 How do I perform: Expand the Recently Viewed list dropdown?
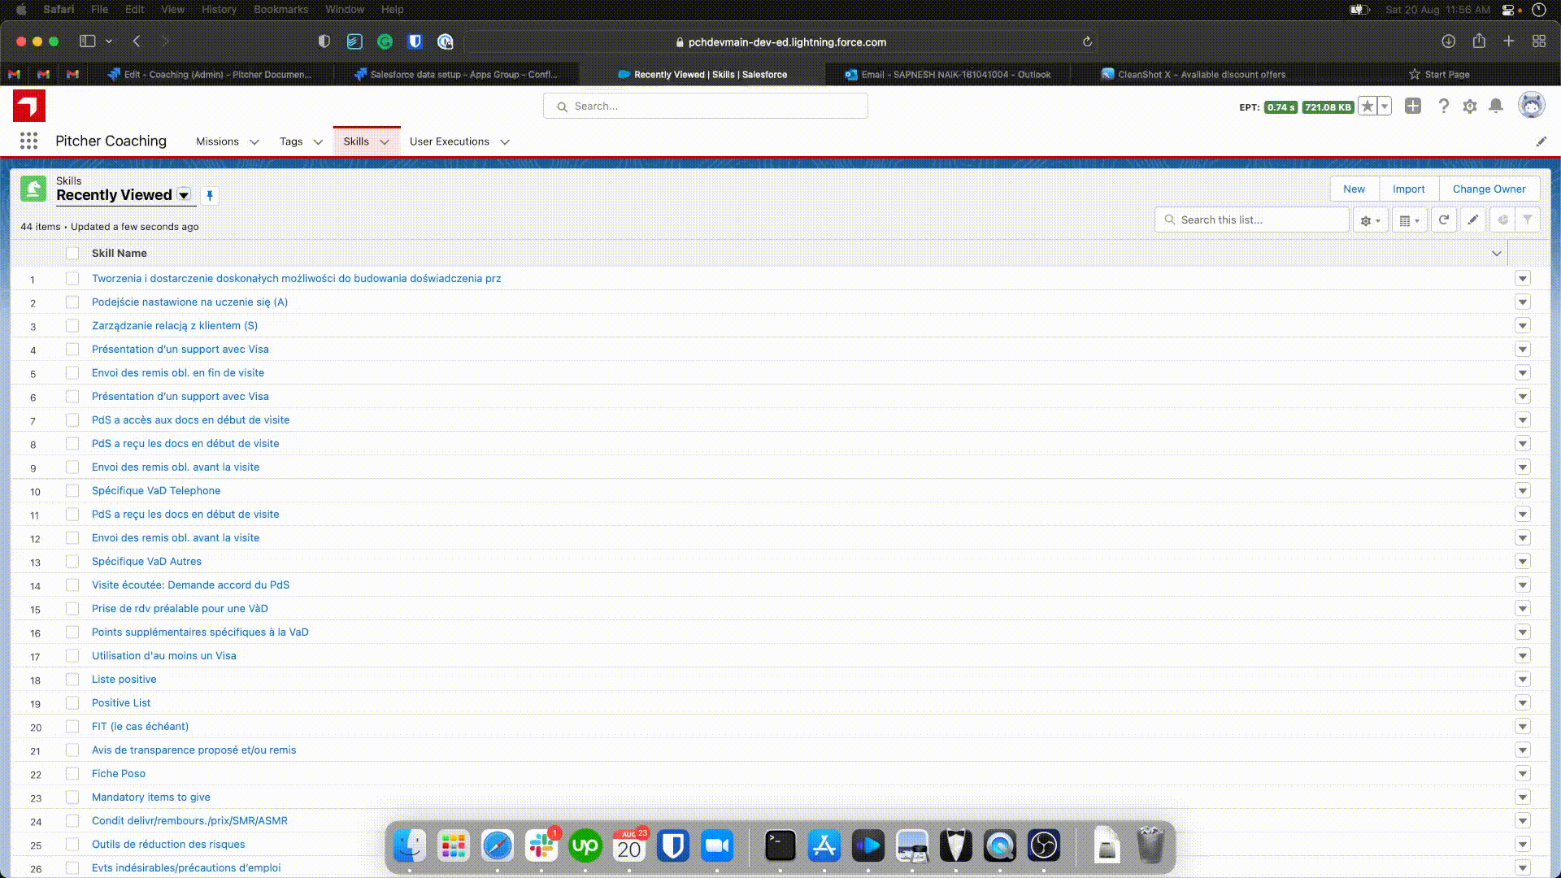(184, 195)
